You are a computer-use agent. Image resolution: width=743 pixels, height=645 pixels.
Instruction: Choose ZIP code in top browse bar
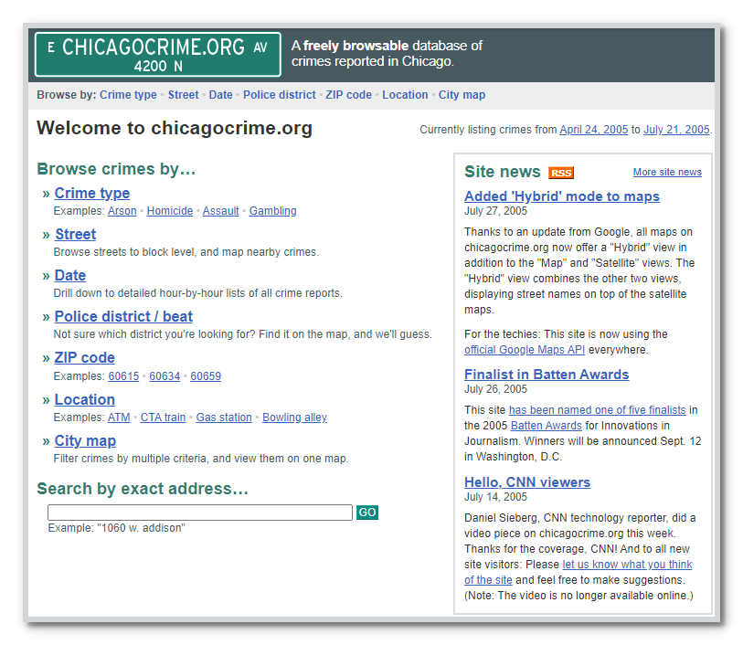pyautogui.click(x=349, y=95)
